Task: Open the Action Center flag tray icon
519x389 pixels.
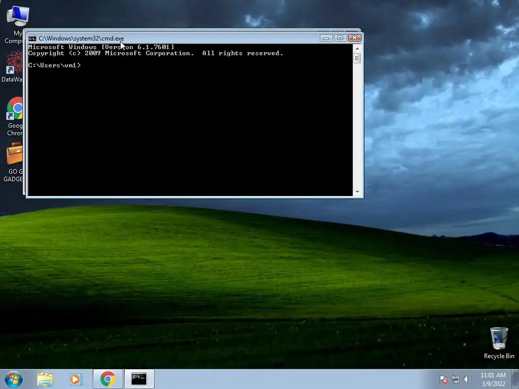Action: coord(443,380)
